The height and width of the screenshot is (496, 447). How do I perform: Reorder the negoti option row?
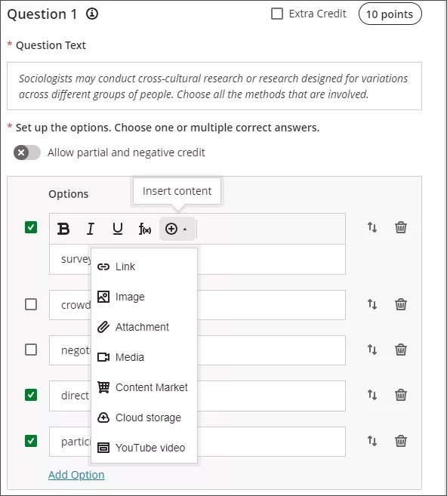[372, 350]
